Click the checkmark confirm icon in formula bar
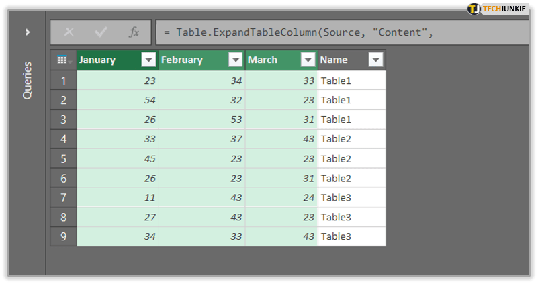The image size is (538, 284). (x=101, y=32)
